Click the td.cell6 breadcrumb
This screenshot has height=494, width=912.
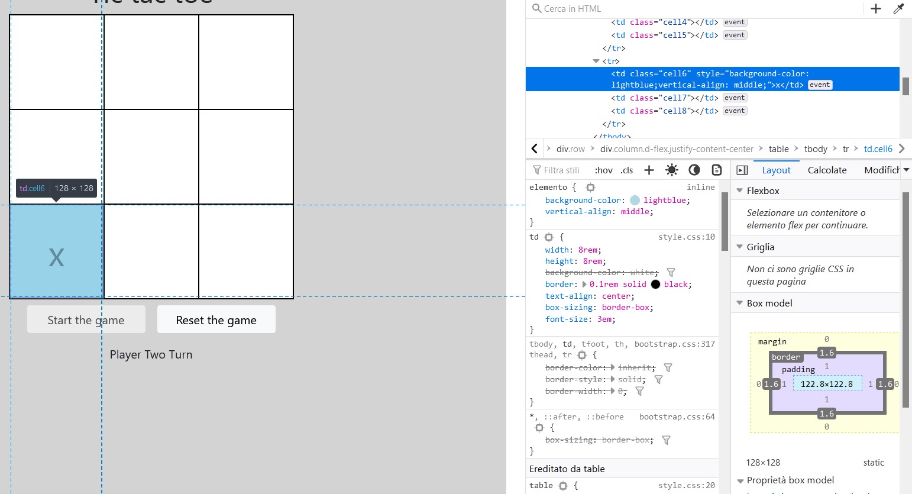pyautogui.click(x=878, y=149)
